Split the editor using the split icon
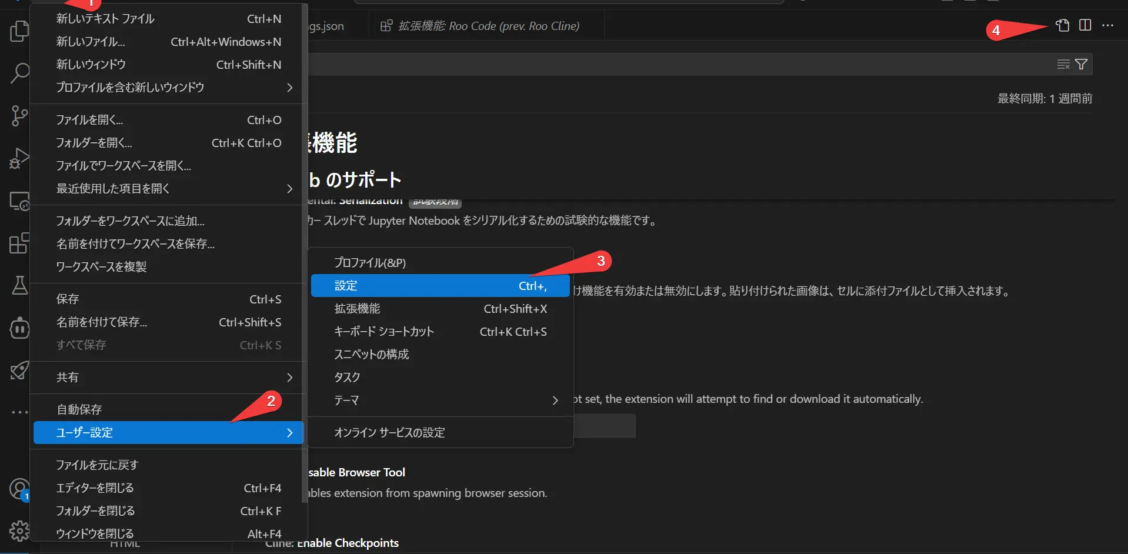Image resolution: width=1128 pixels, height=554 pixels. click(1085, 25)
